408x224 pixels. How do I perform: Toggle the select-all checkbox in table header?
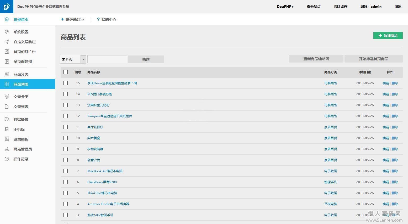66,72
